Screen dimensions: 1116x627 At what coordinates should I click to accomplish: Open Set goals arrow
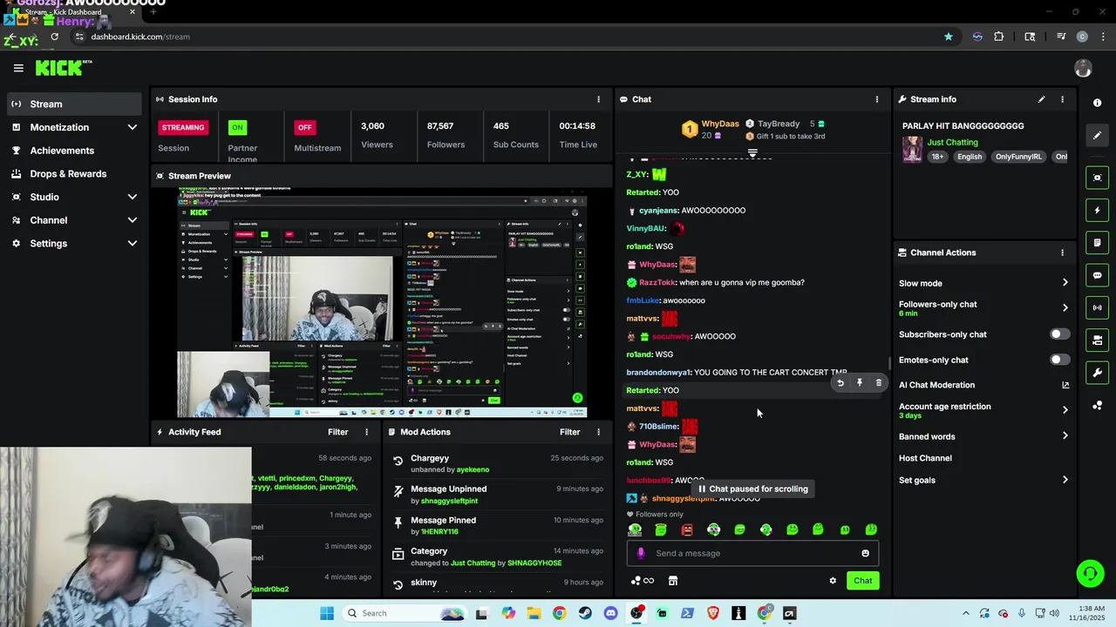point(1065,480)
